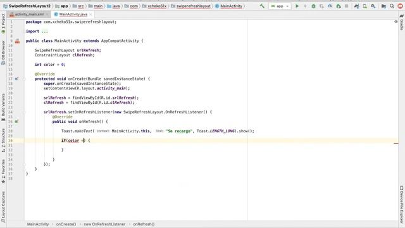
Task: Click the com breadcrumb folder
Action: pos(131,6)
